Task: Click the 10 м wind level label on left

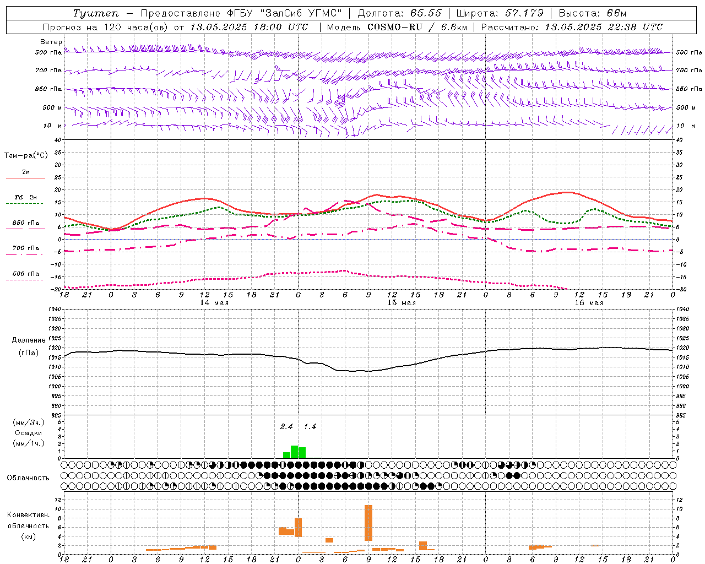Action: 53,126
